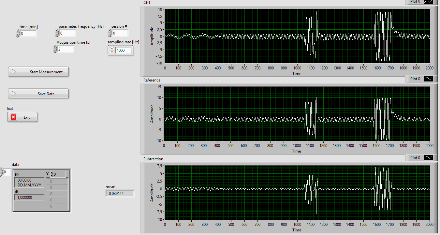
Task: Click the "Time" axis label under Ch1 graph
Action: click(x=297, y=74)
